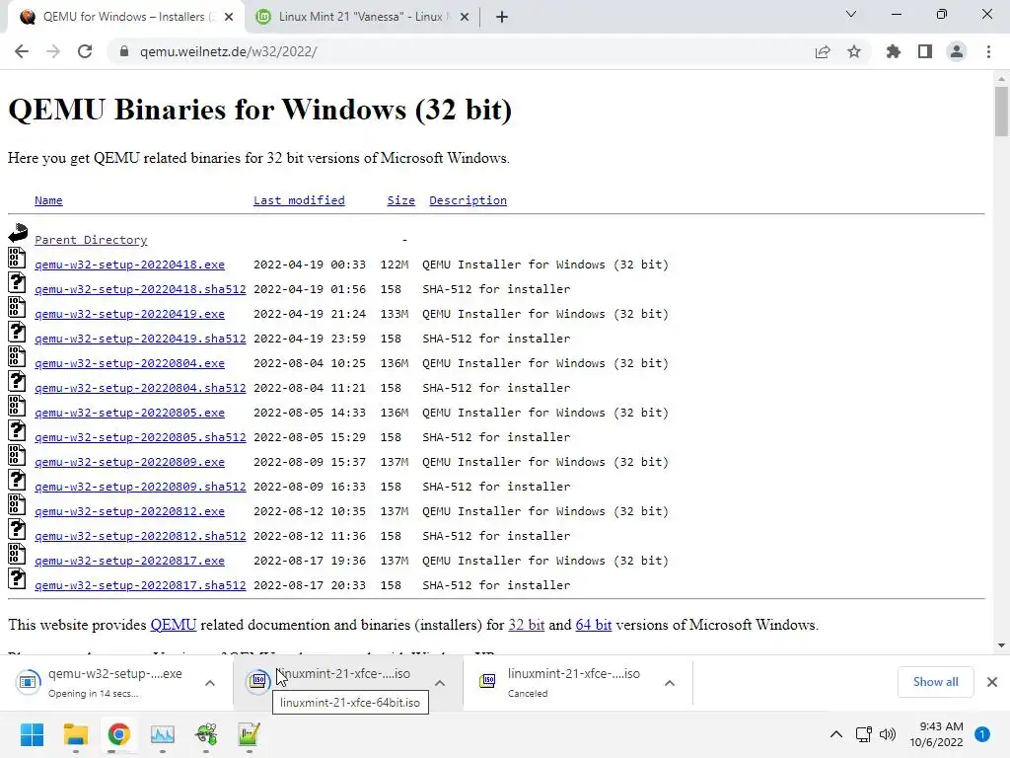Download qemu-w32-setup-20220419.exe
1010x758 pixels.
coord(129,314)
